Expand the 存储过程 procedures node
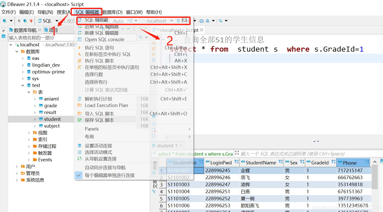 click(x=29, y=146)
